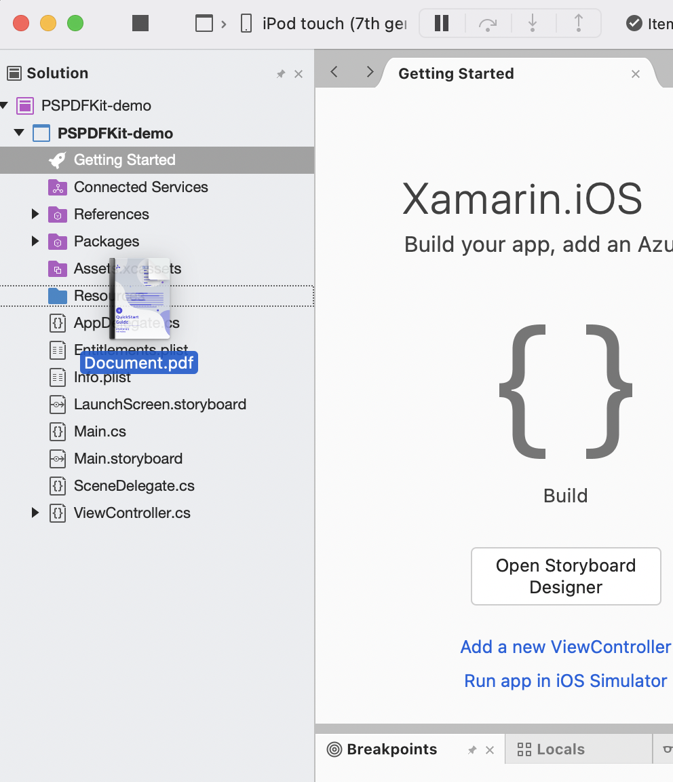Click the SceneDelegate.cs file icon
This screenshot has width=673, height=782.
(58, 486)
